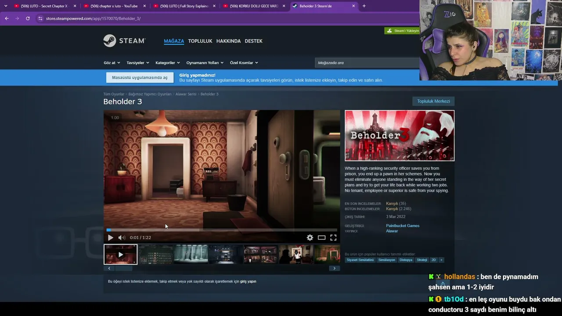Open Topluluk Merkezi community hub
The image size is (562, 316).
click(x=433, y=101)
